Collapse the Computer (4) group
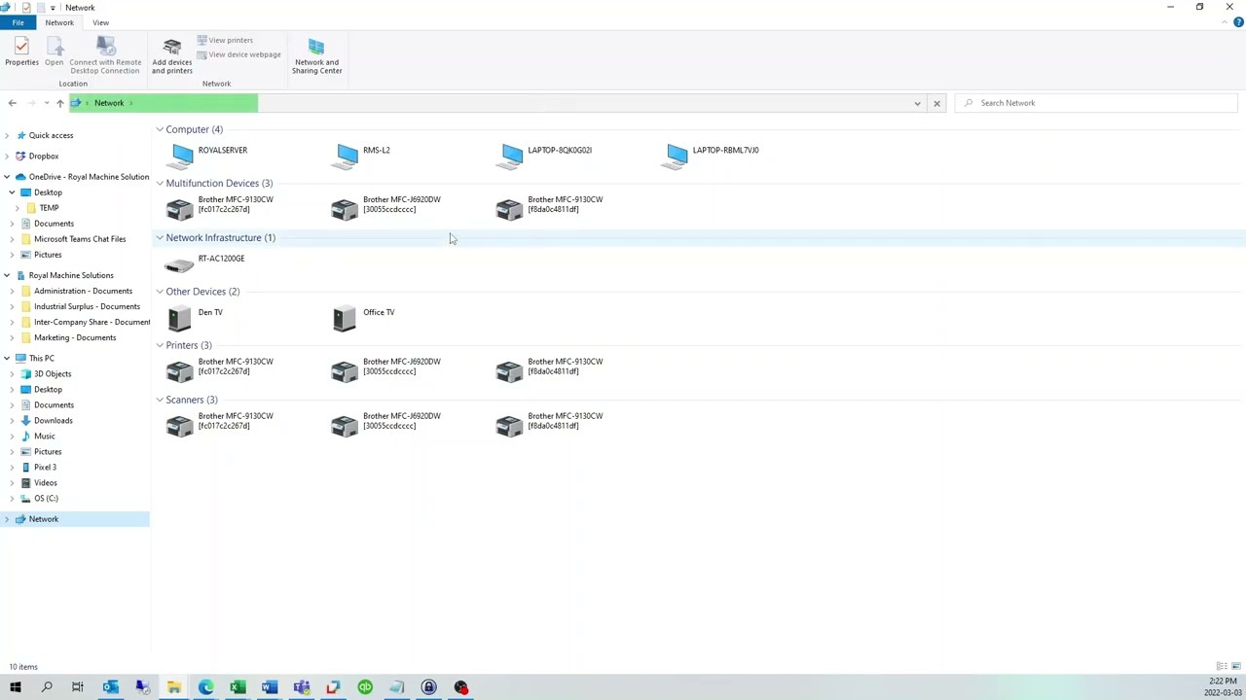Image resolution: width=1246 pixels, height=700 pixels. pos(160,129)
